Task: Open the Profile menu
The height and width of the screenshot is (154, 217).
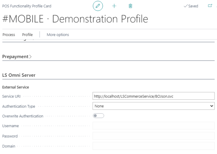Action: pos(27,34)
